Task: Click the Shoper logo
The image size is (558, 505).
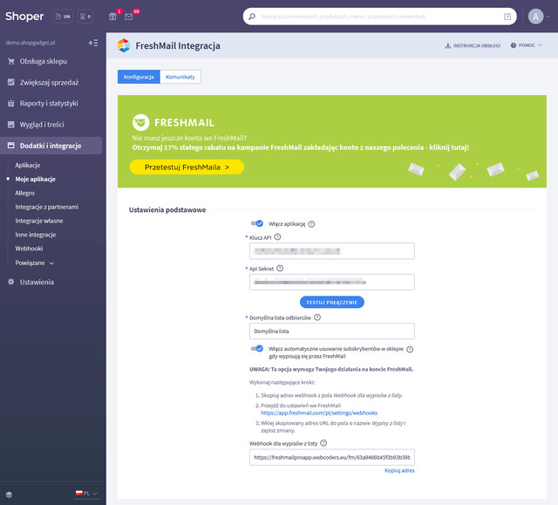Action: coord(24,17)
